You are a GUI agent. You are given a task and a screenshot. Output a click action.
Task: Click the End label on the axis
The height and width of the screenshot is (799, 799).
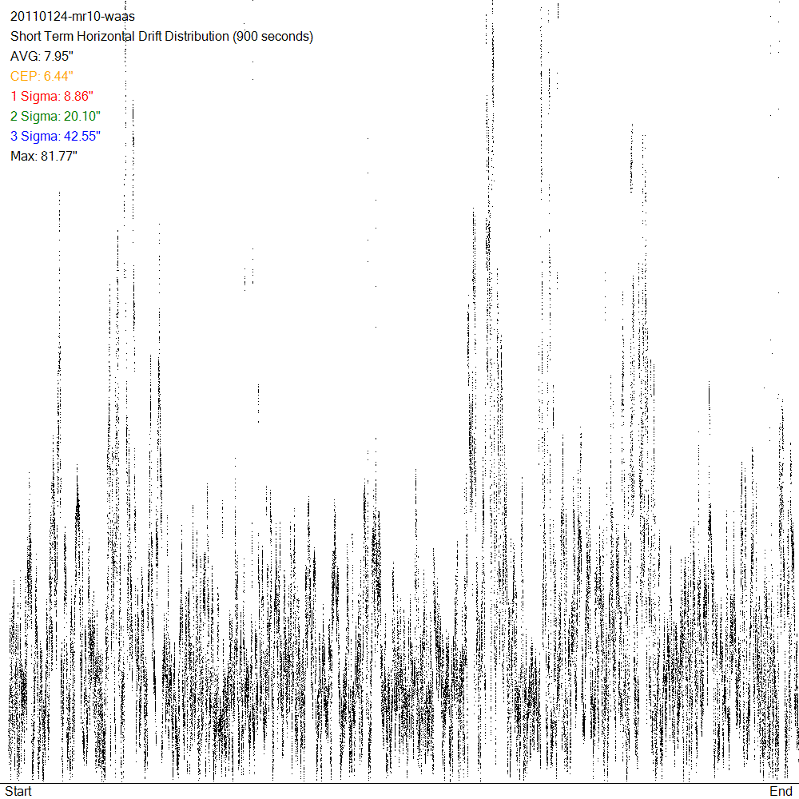[781, 791]
